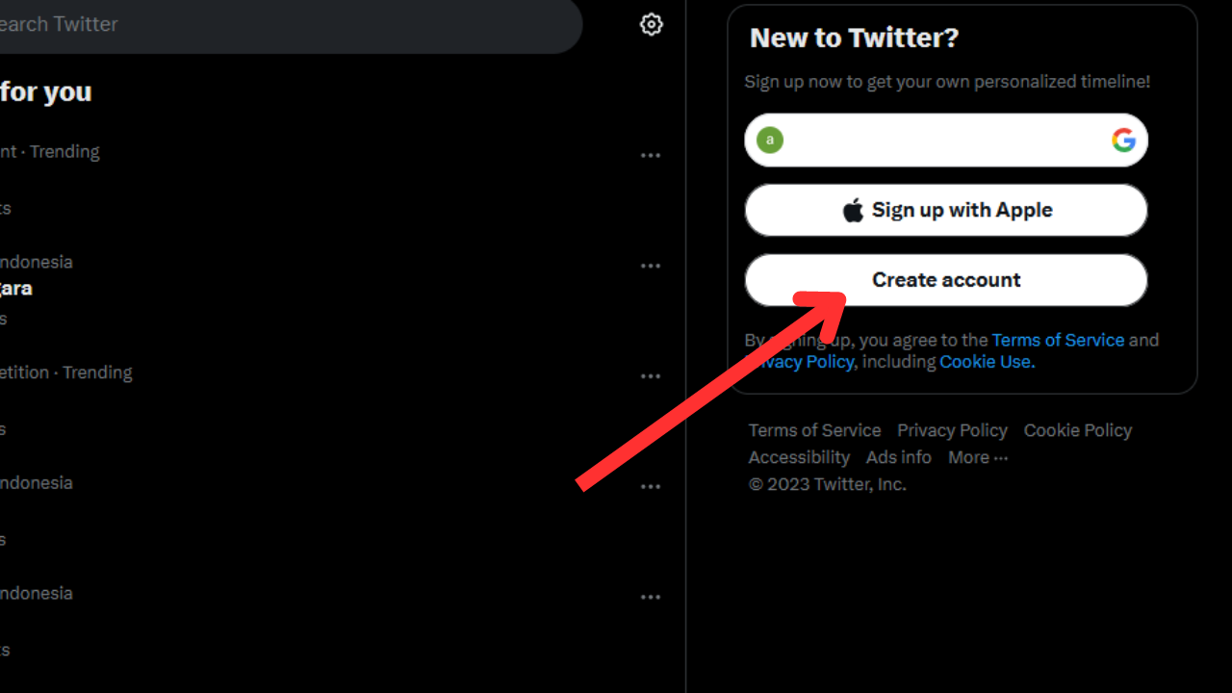Click the Google sign-up button
Viewport: 1232px width, 693px height.
(x=946, y=141)
